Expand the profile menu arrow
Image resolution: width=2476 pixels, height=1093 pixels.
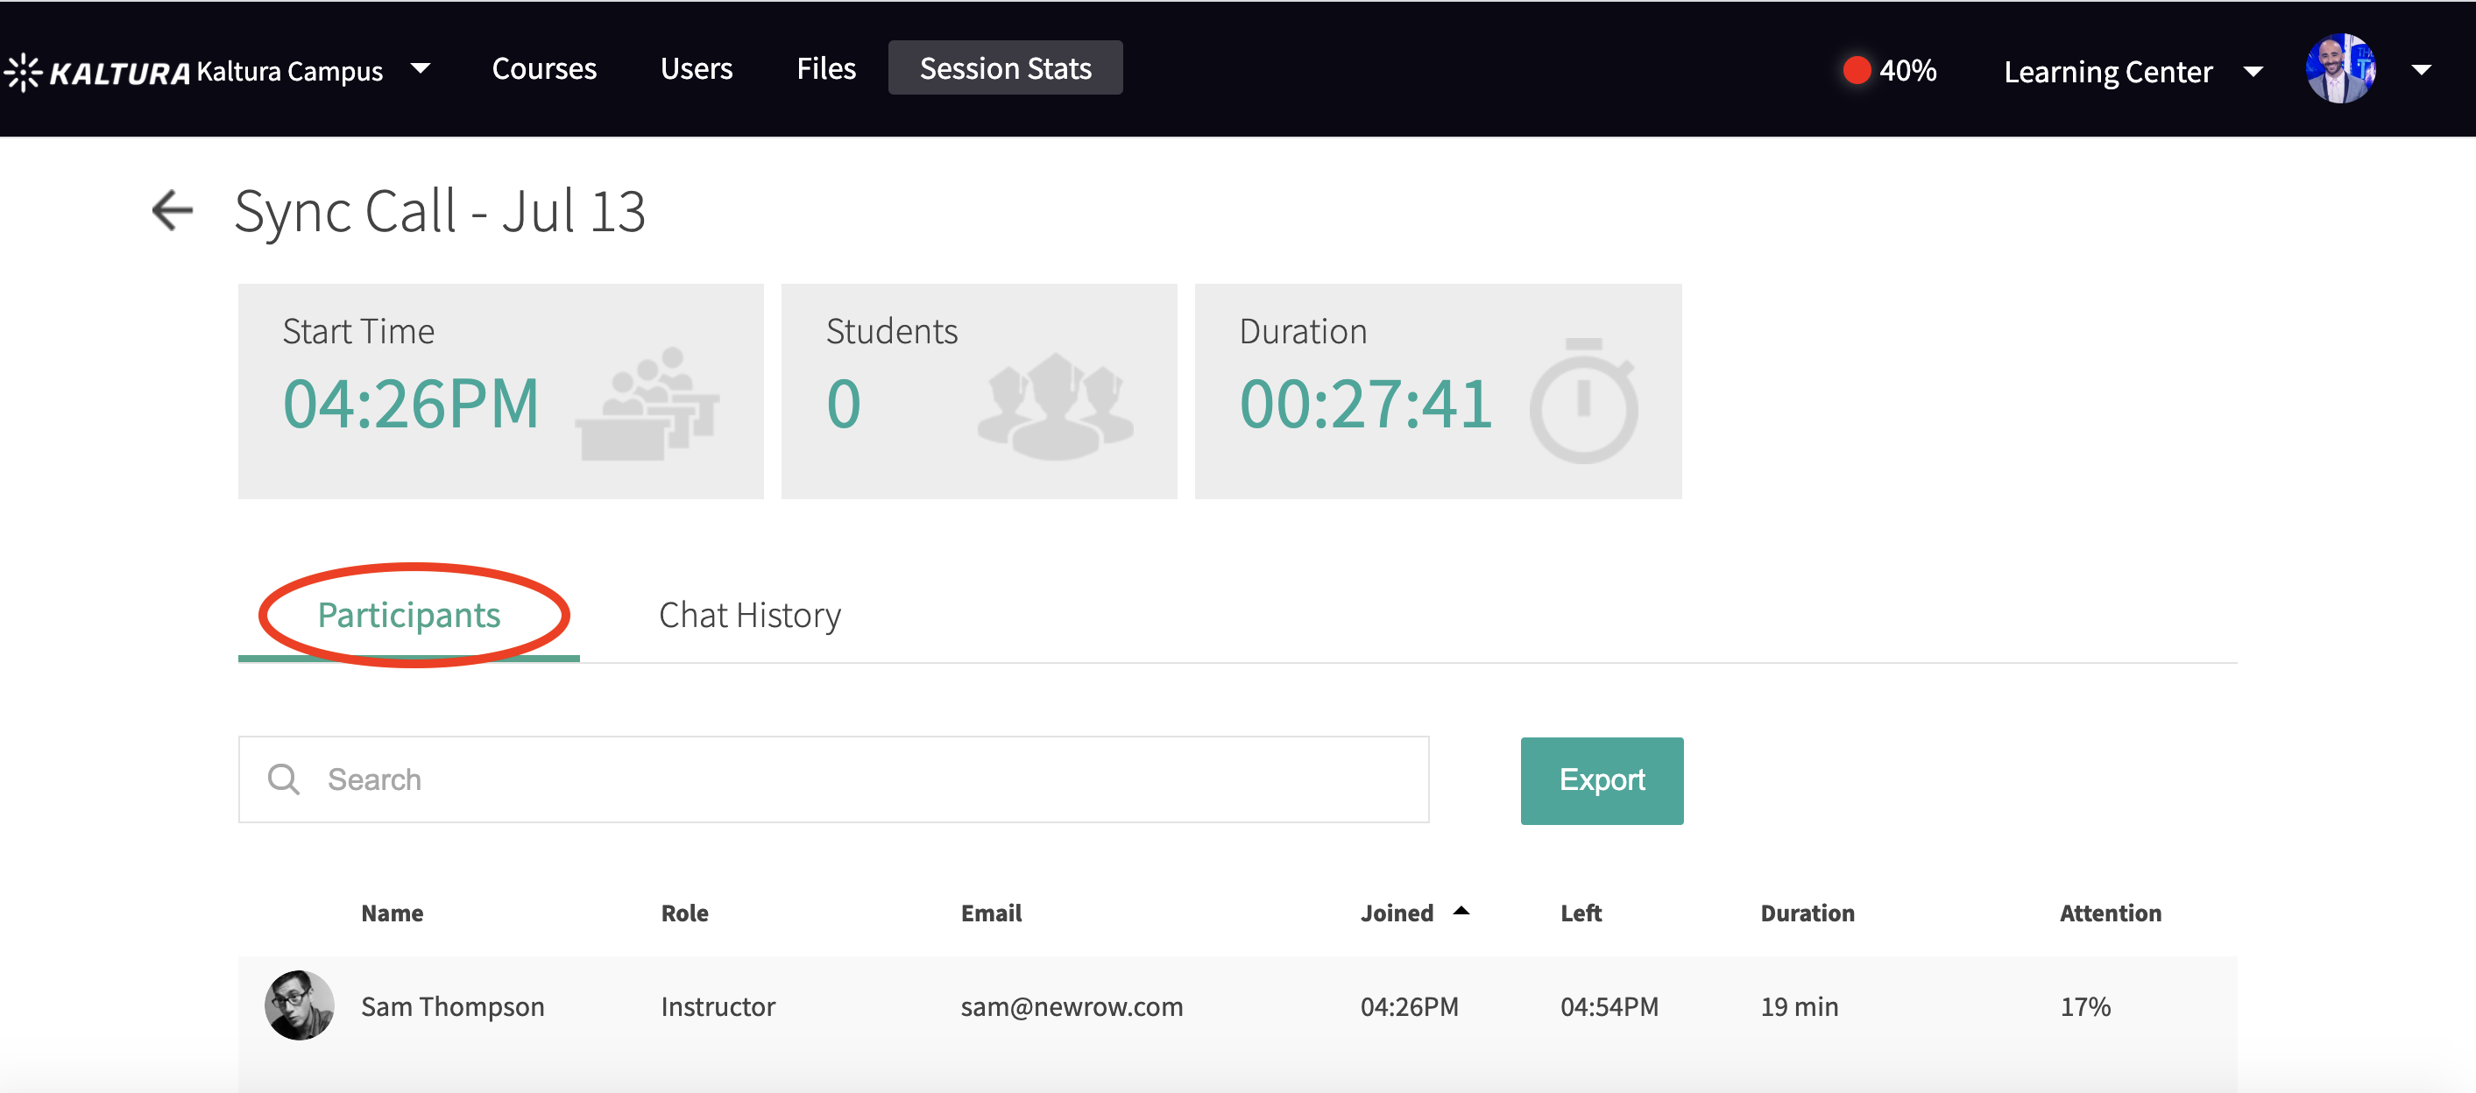tap(2421, 69)
